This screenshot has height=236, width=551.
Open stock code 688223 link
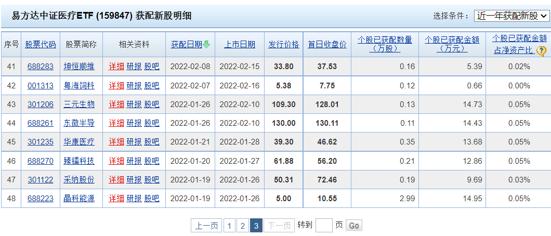point(41,199)
